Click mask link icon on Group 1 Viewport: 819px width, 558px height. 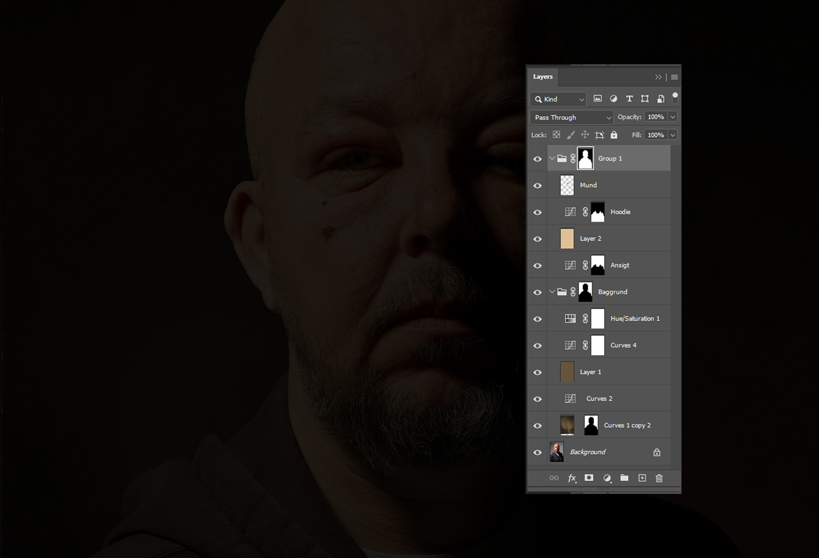[x=573, y=159]
